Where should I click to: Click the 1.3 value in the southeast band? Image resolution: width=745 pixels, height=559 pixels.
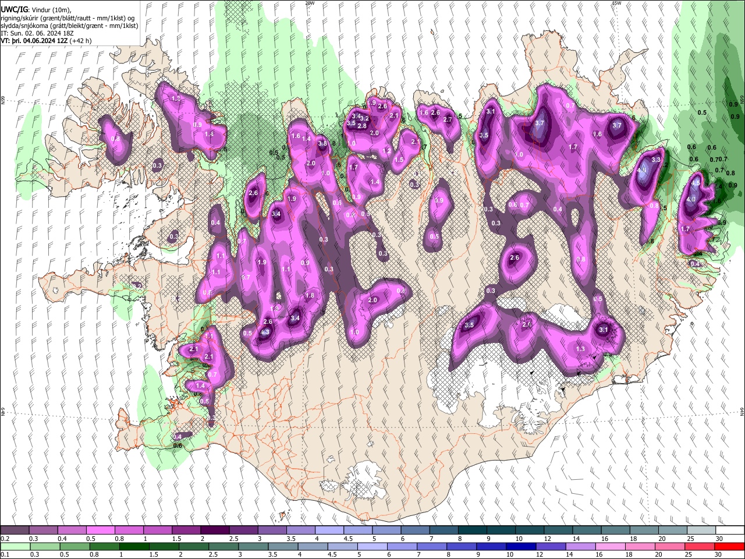tap(580, 349)
